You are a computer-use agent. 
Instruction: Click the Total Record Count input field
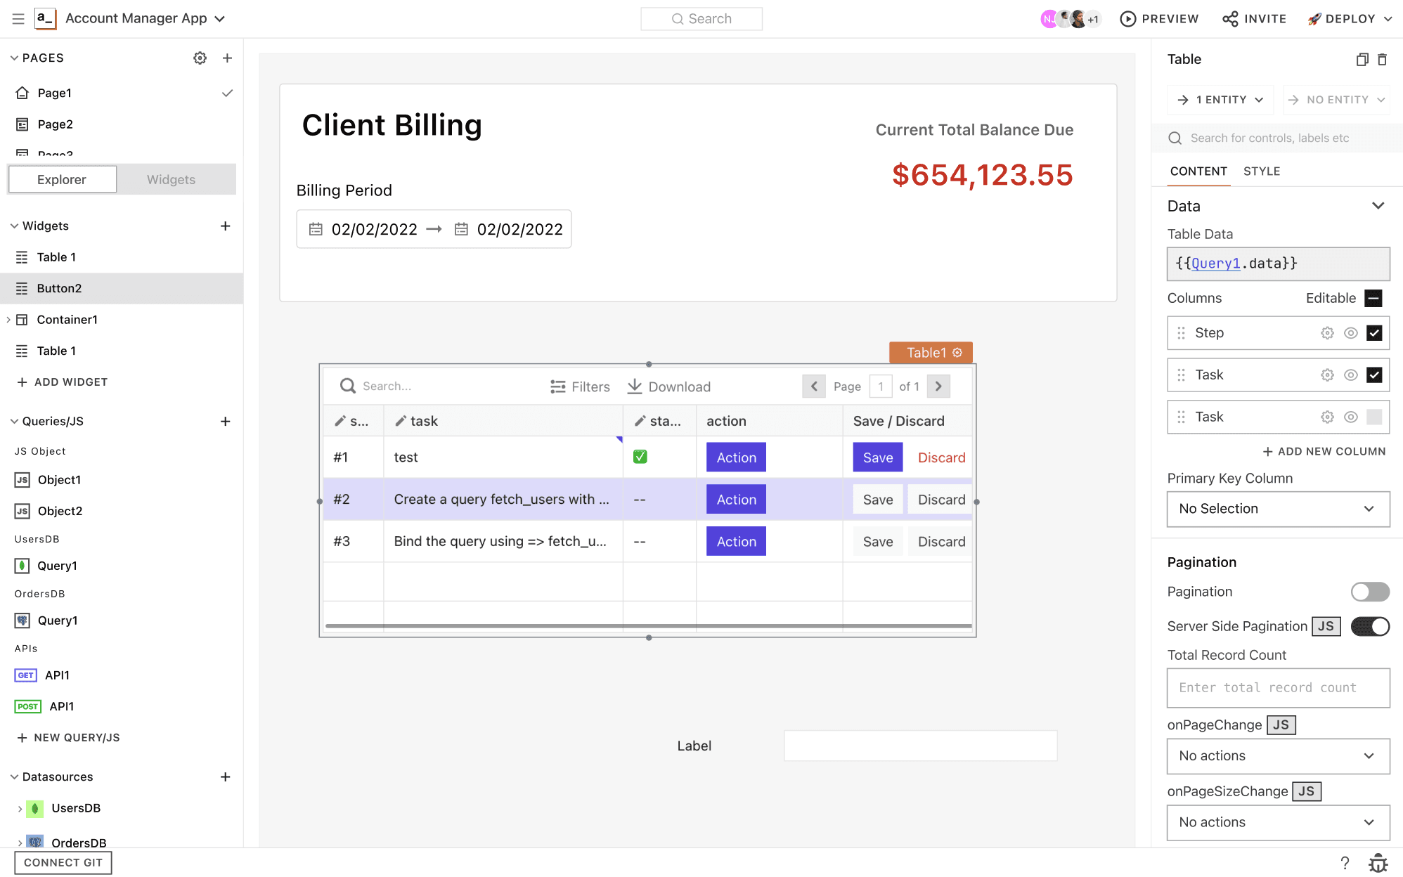(x=1278, y=688)
